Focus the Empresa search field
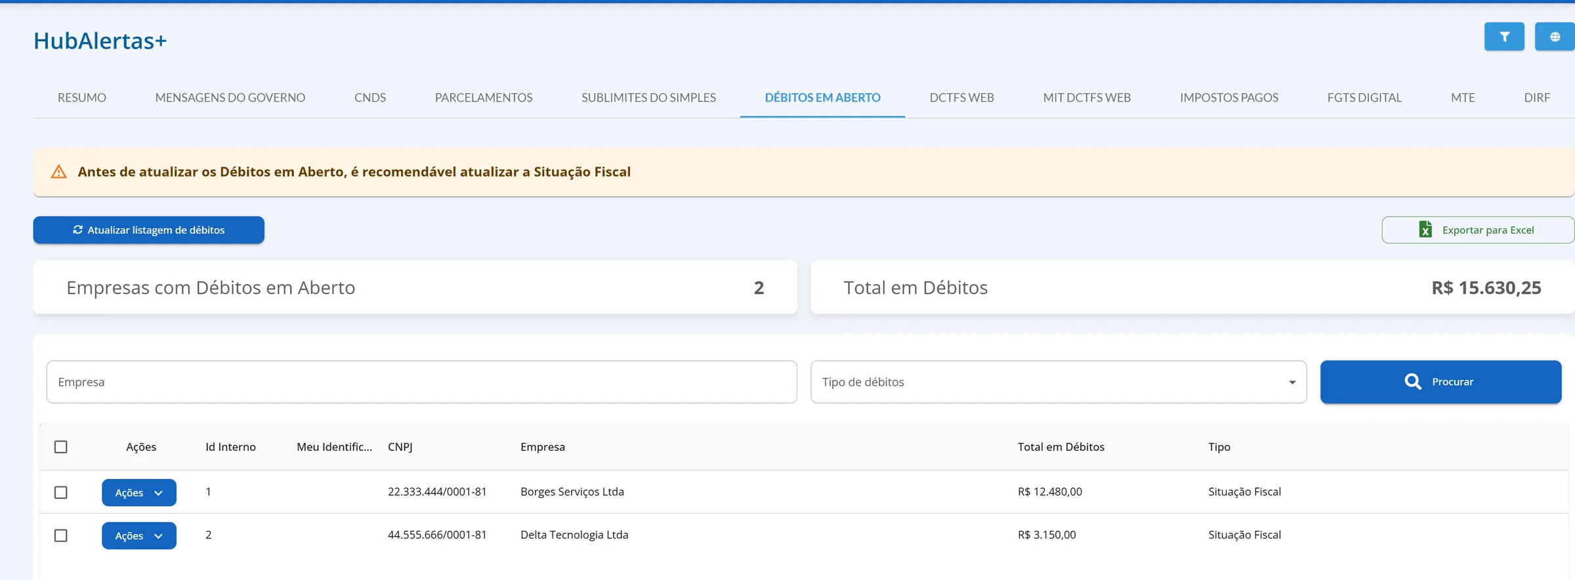1575x580 pixels. tap(422, 382)
